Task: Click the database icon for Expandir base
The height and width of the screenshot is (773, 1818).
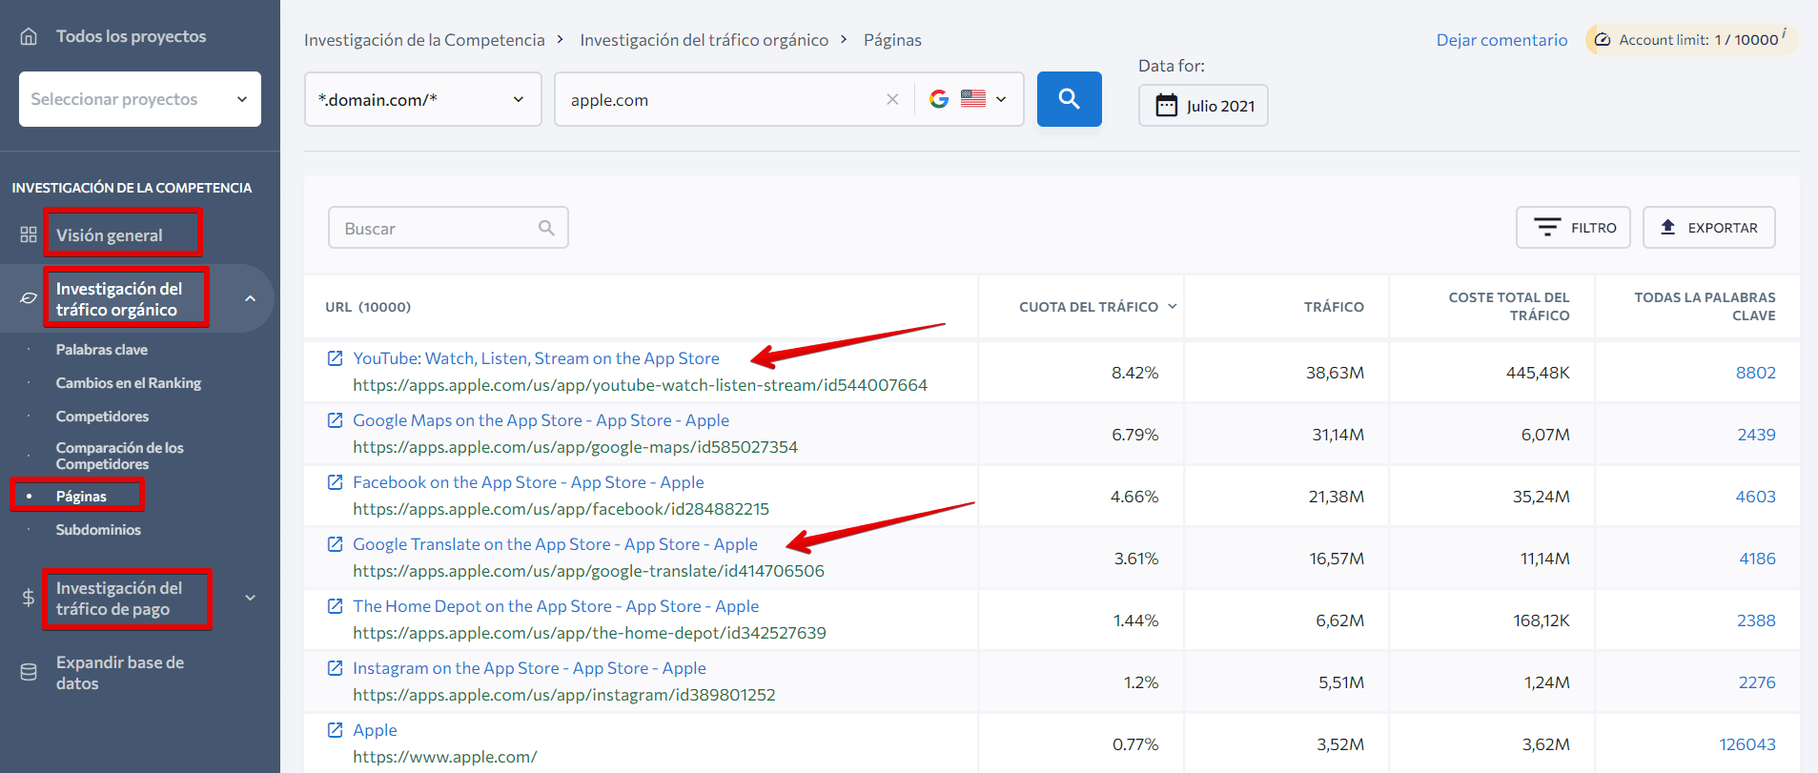Action: coord(29,672)
